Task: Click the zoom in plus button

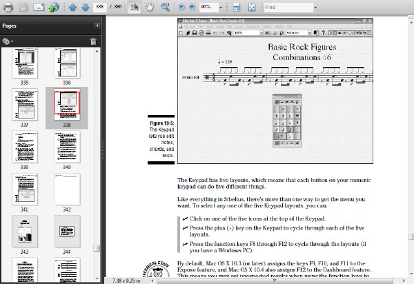Action: coord(193,7)
